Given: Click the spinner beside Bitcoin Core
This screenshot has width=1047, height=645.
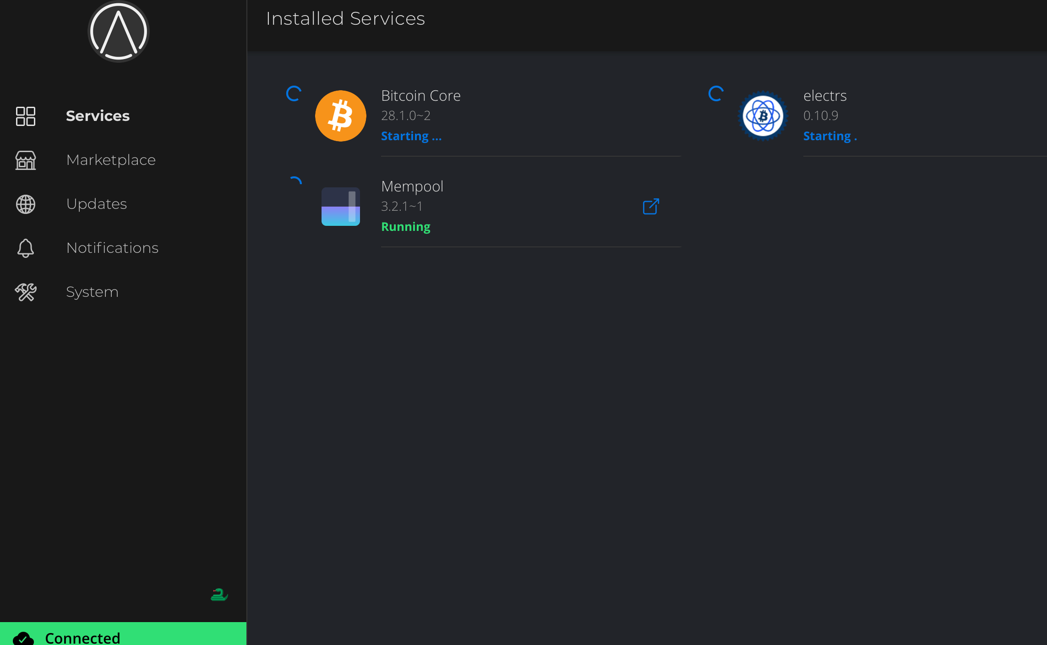Looking at the screenshot, I should (294, 93).
